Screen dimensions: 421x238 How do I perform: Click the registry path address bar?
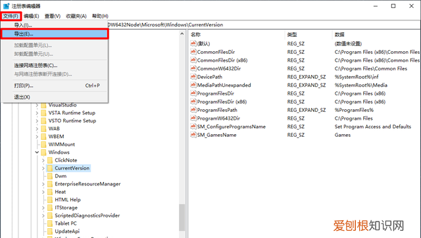(263, 25)
